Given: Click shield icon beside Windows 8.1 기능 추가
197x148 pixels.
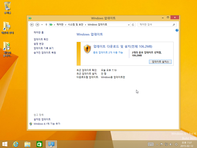Looking at the screenshot, I should pyautogui.click(x=31, y=124).
